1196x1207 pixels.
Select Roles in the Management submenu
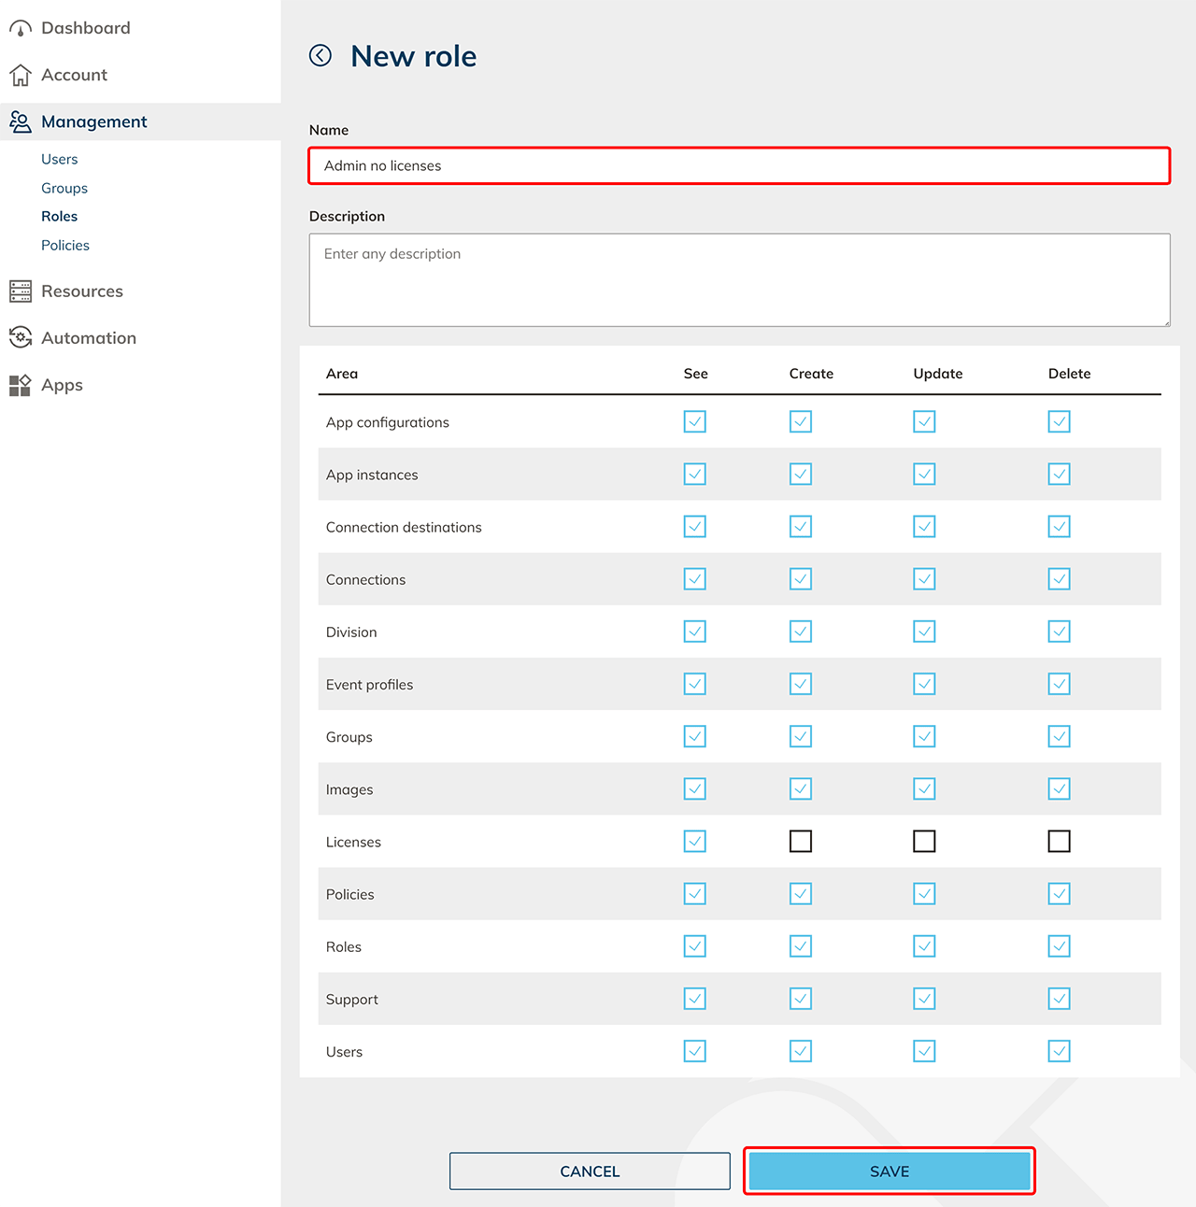point(60,216)
